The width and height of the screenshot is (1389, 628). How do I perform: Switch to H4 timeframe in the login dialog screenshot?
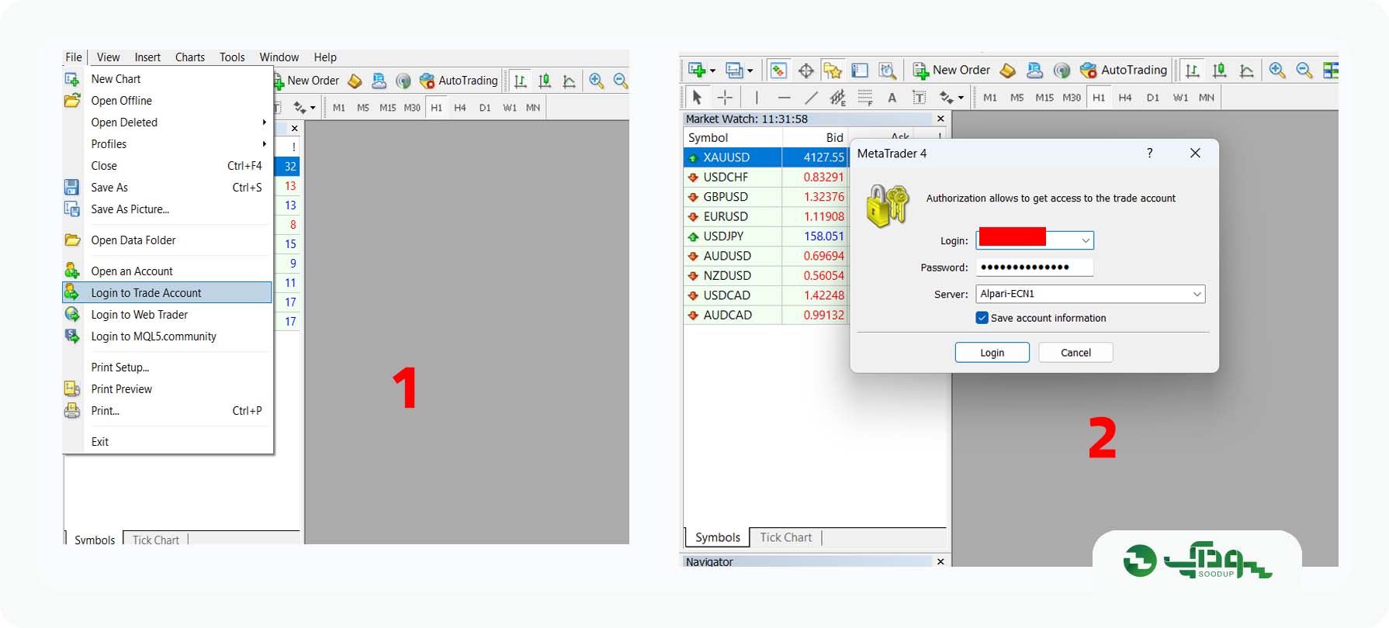pos(1125,98)
